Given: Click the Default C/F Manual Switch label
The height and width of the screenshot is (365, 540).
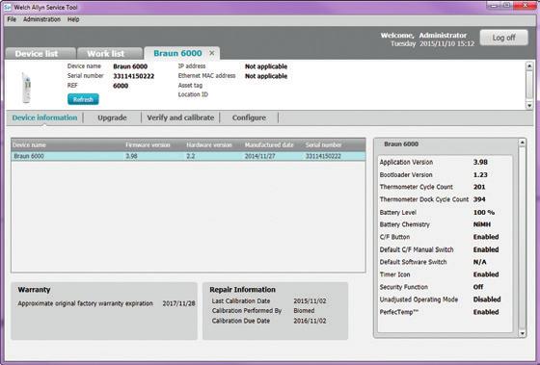Looking at the screenshot, I should 417,249.
